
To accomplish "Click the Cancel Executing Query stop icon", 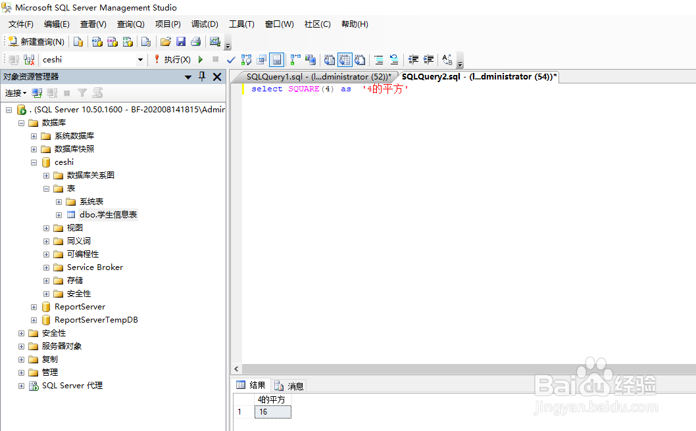I will point(216,59).
